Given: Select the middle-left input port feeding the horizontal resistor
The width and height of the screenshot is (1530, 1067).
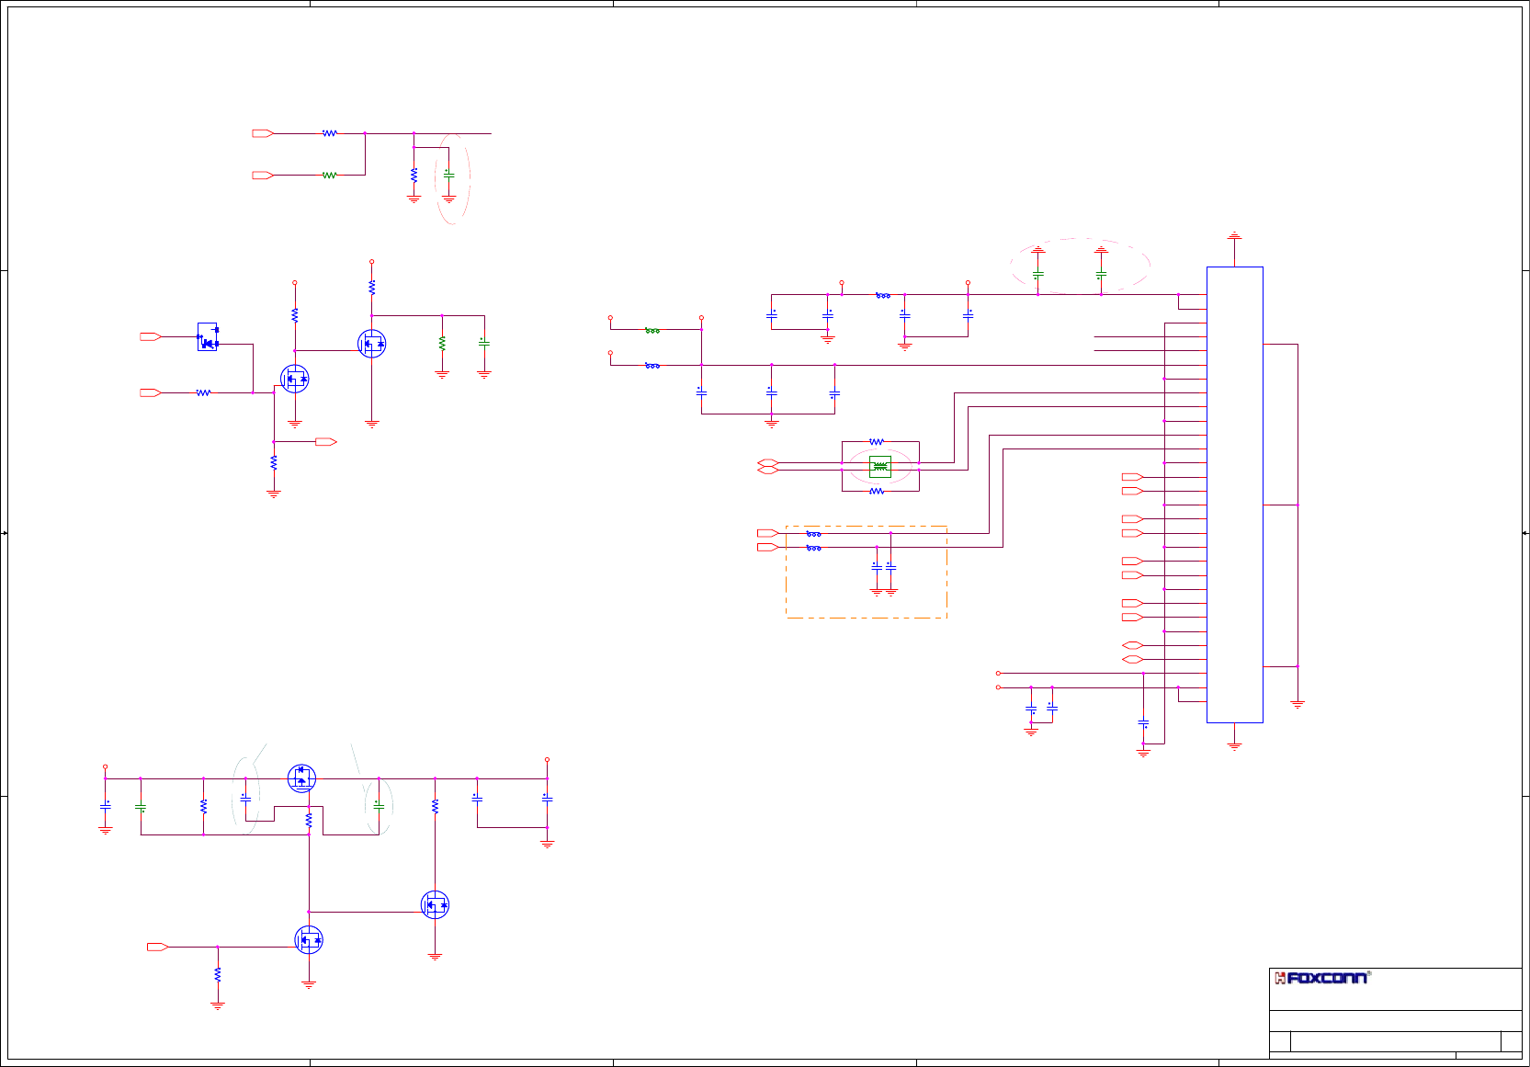Looking at the screenshot, I should (x=151, y=392).
